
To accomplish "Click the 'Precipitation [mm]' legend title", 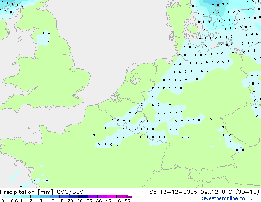I will point(27,192).
